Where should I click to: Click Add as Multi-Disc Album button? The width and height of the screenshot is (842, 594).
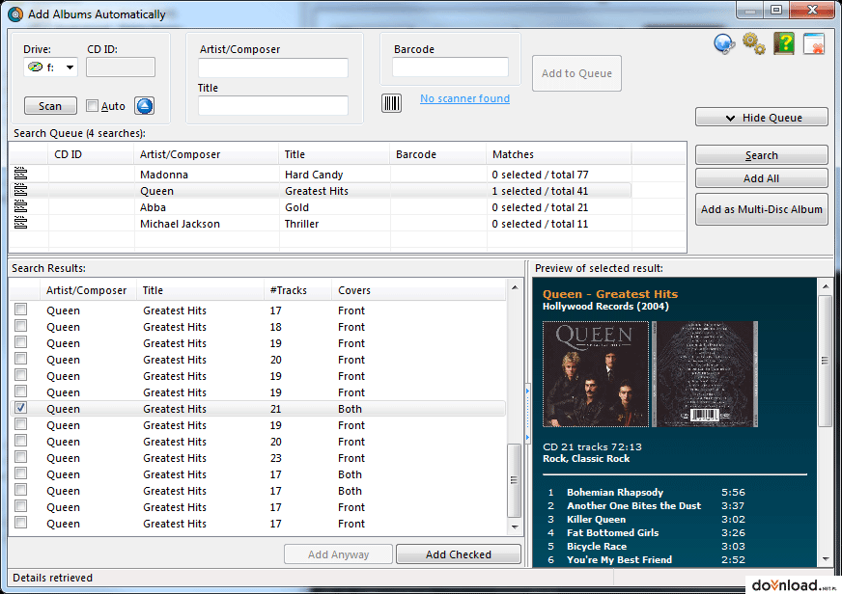click(x=762, y=209)
